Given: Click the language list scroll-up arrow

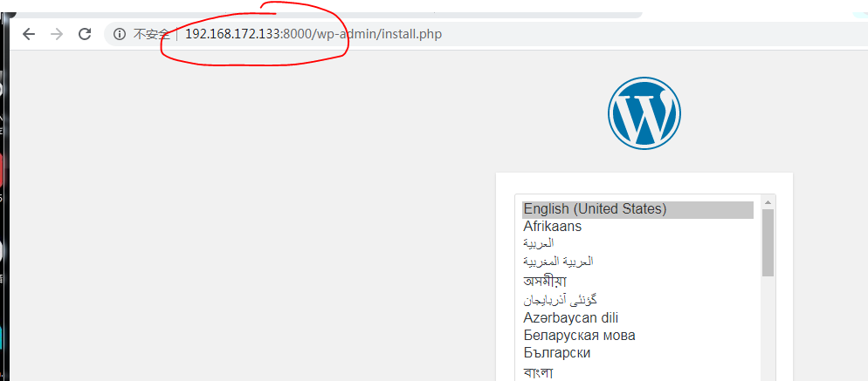Looking at the screenshot, I should [768, 202].
